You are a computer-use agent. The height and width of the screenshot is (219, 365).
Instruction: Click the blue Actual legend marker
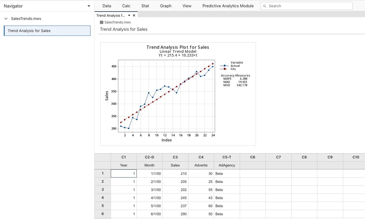click(x=224, y=66)
